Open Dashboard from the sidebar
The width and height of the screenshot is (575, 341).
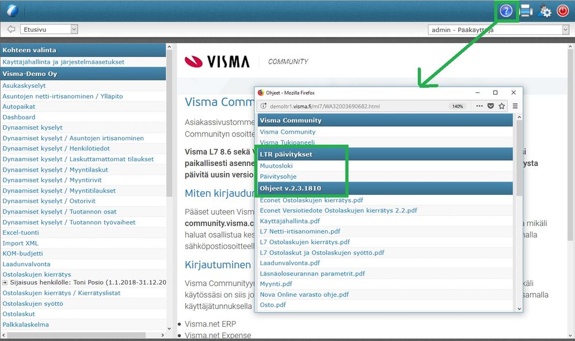tap(19, 117)
